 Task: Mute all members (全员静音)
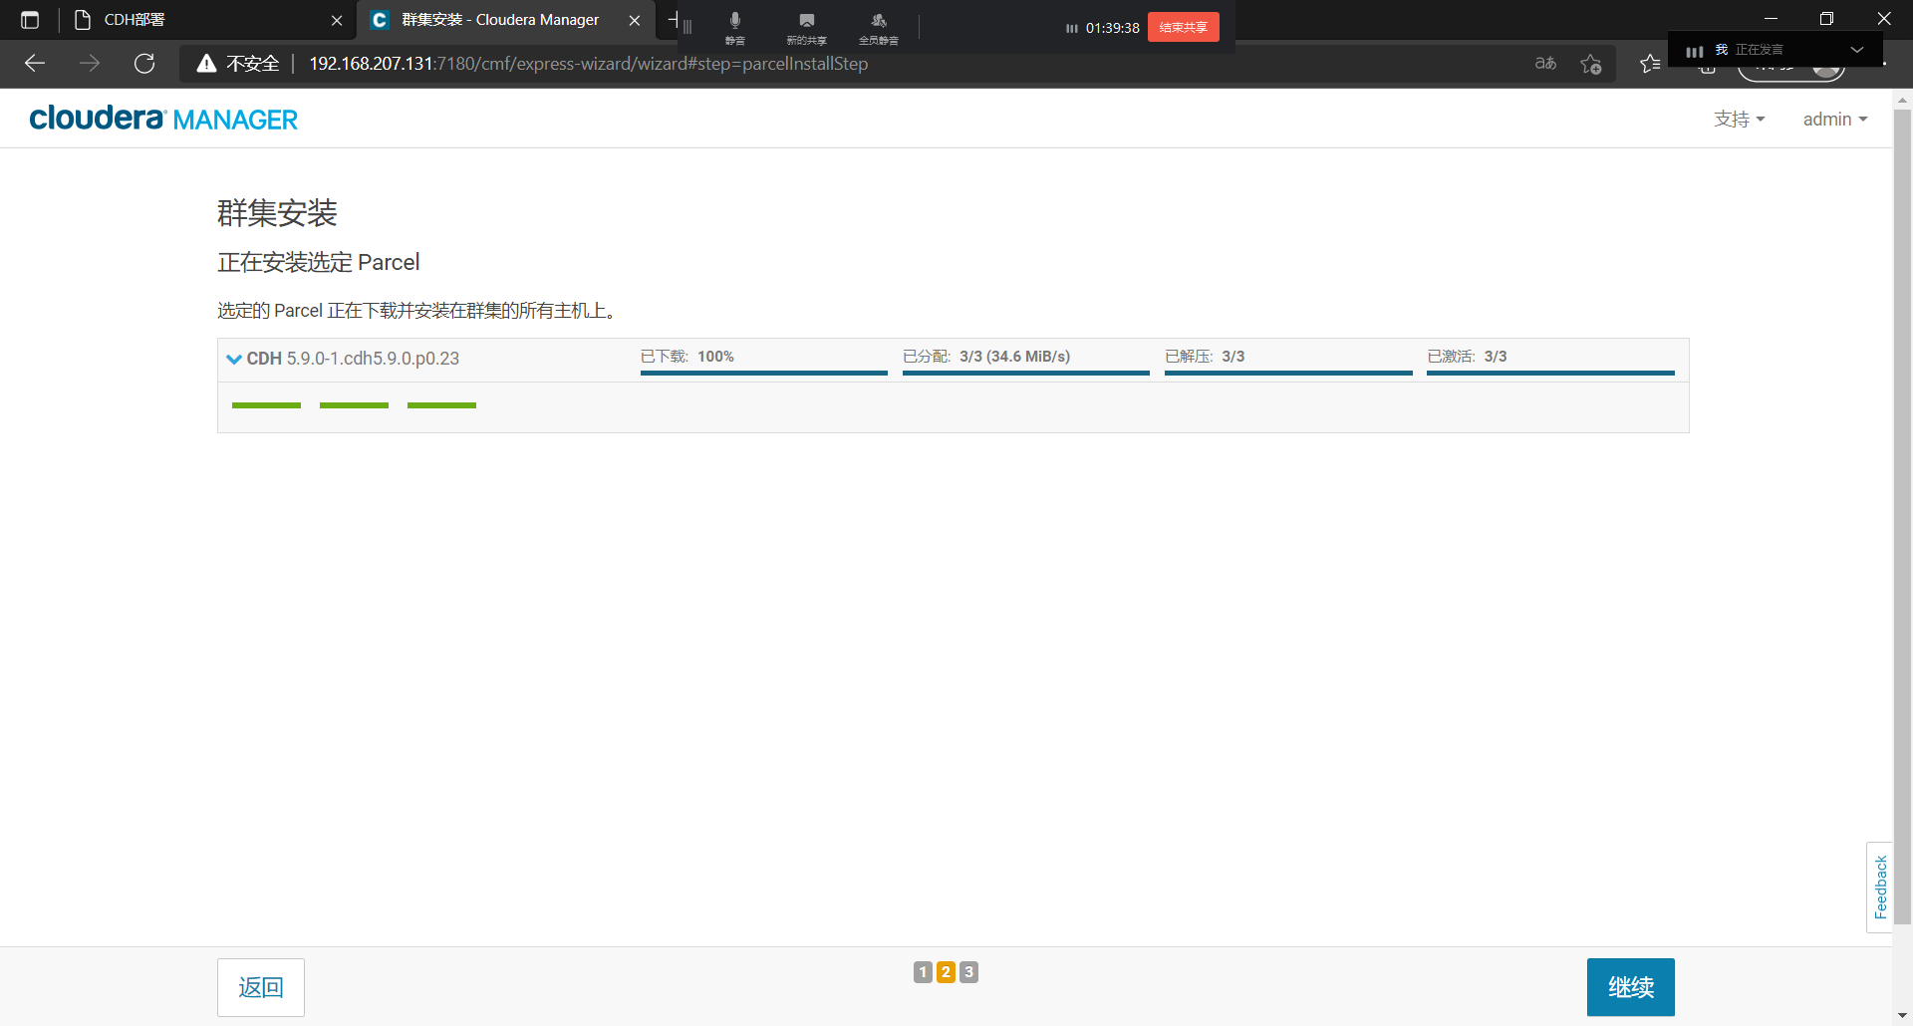pos(878,27)
